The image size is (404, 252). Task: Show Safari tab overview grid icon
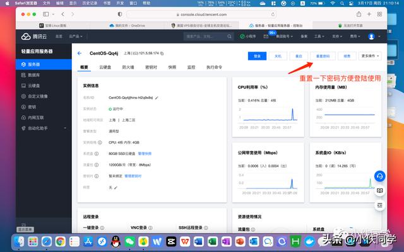tap(379, 14)
